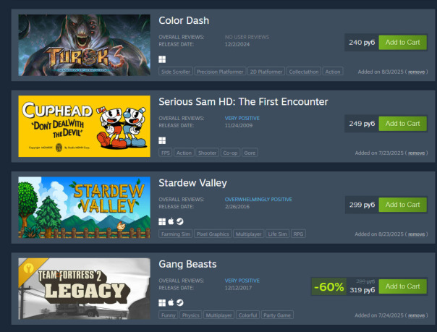Click the Apple macOS icon under Stardew Valley
Viewport: 437px width, 332px height.
(x=171, y=221)
